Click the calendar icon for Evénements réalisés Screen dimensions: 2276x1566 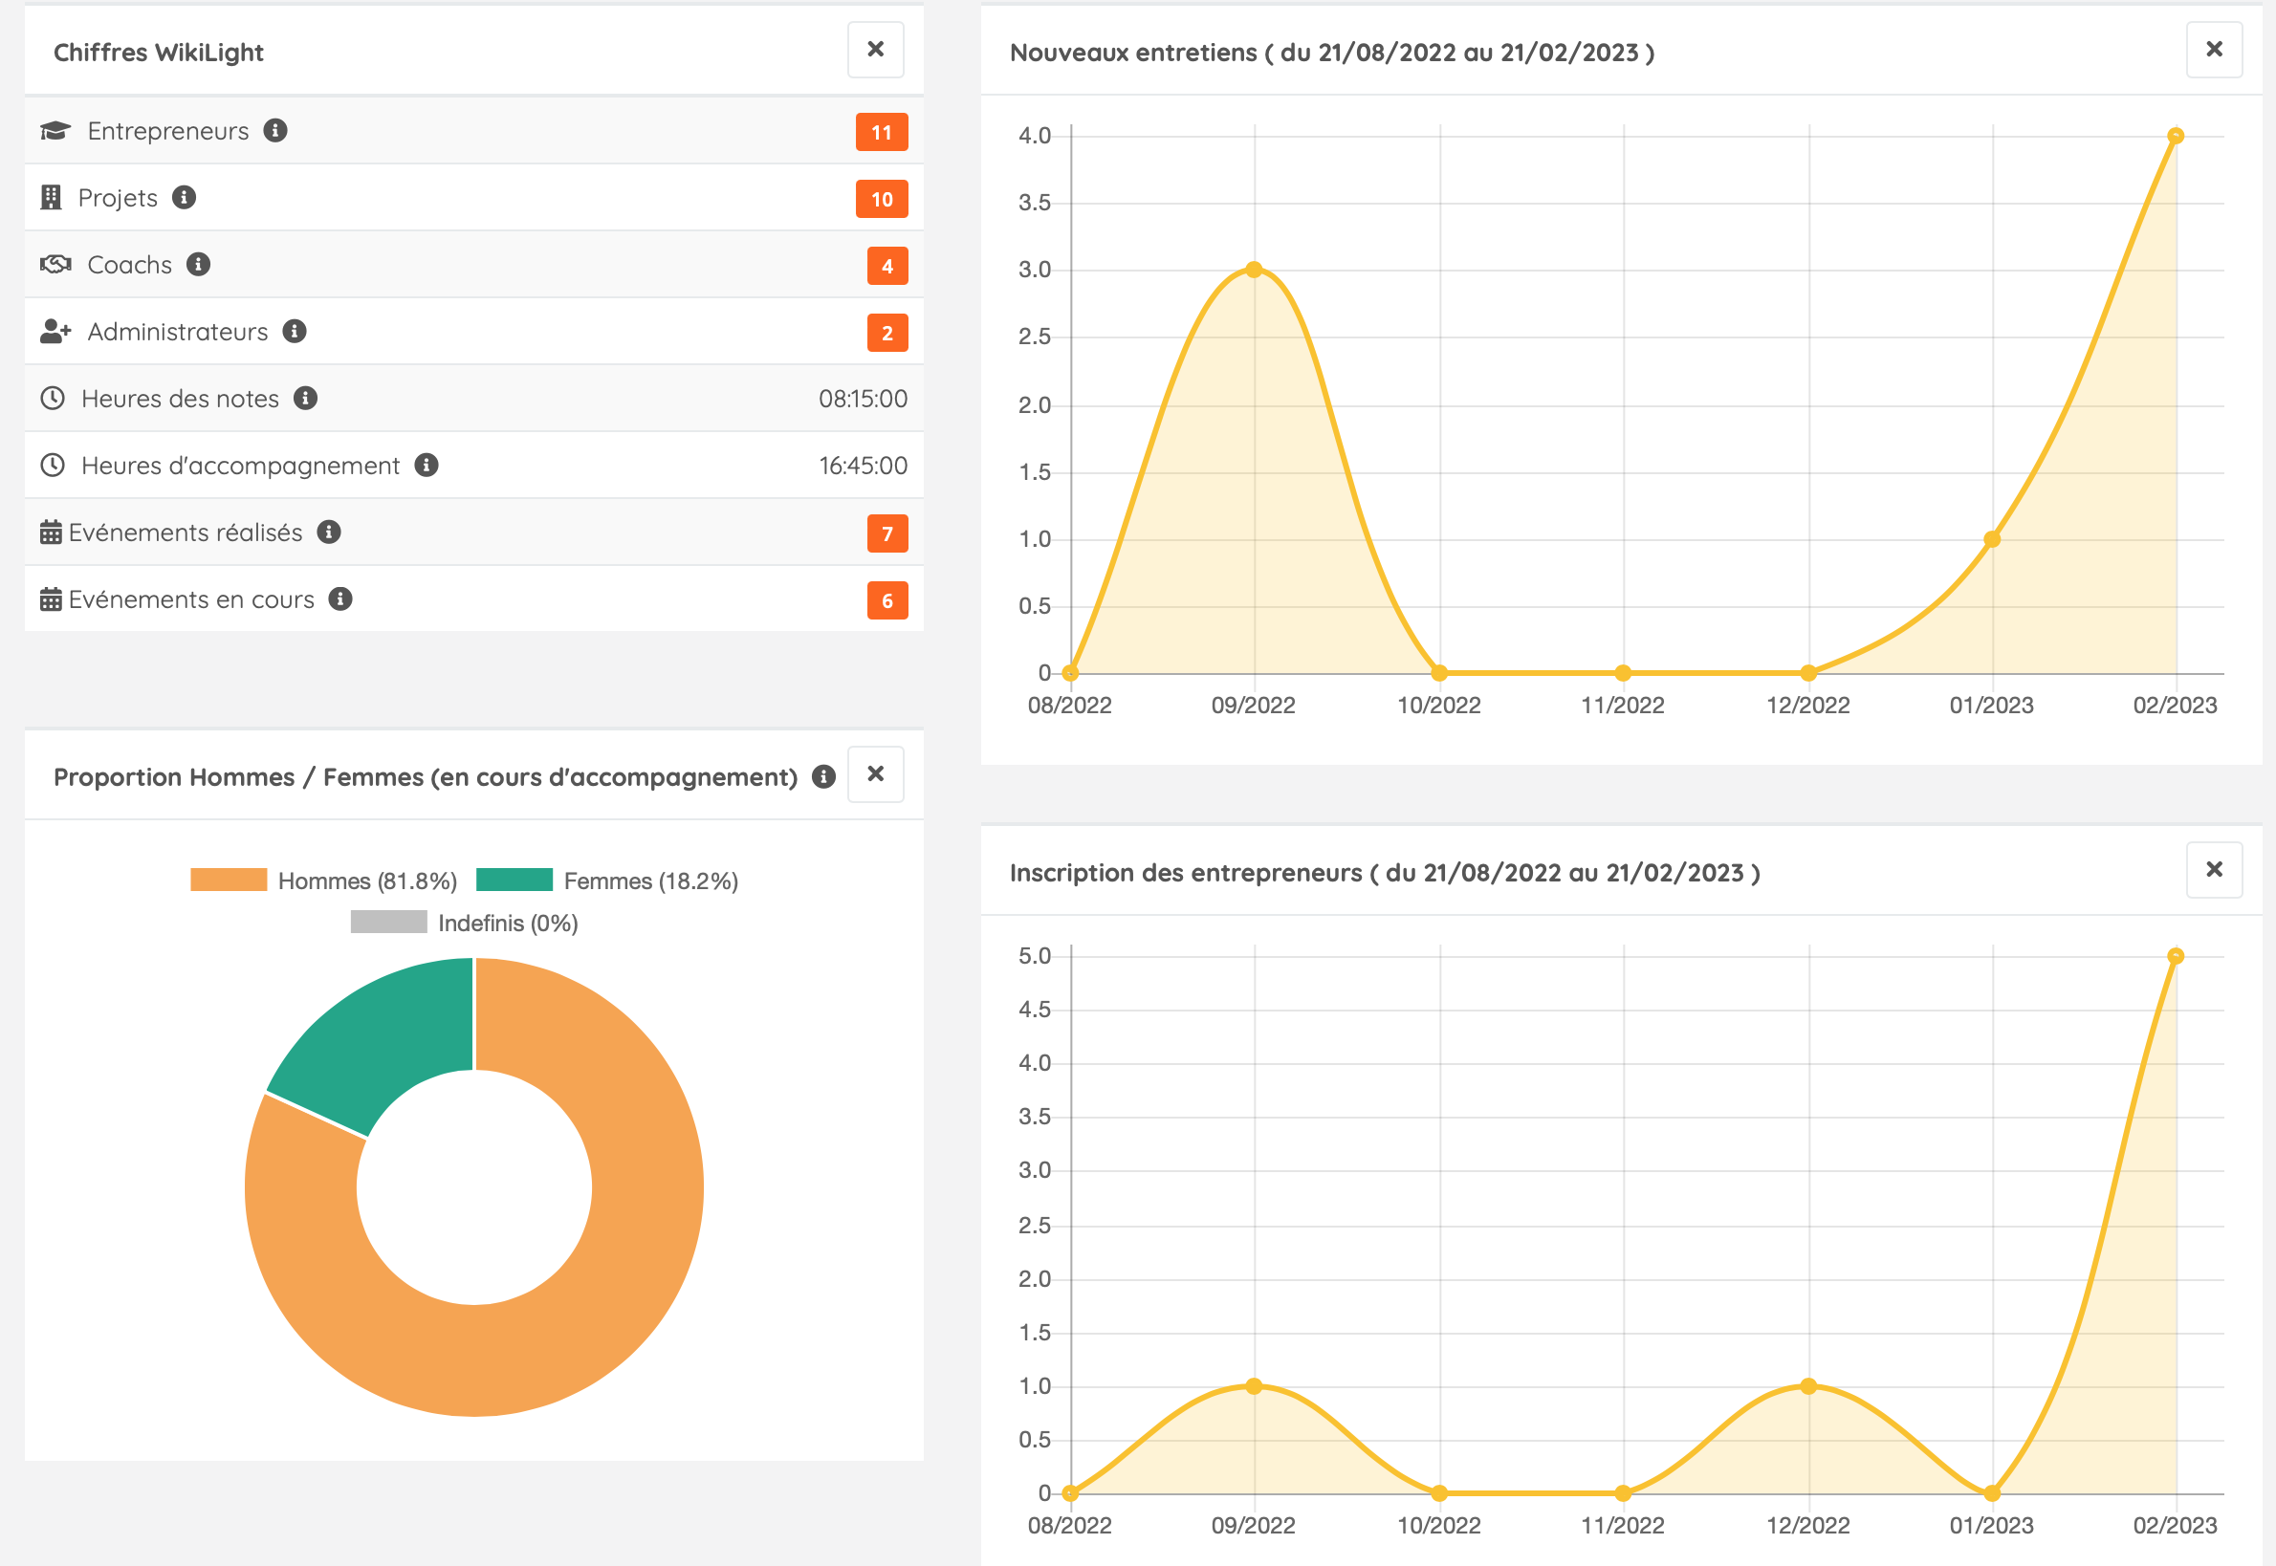51,532
